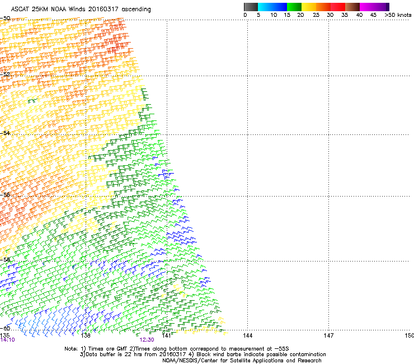
Task: Click the orange 25-30 knots legend swatch
Action: tap(323, 7)
